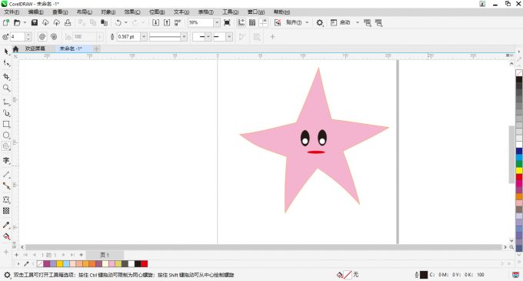The image size is (523, 281).
Task: Expand the Open button dropdown arrow
Action: tap(25, 22)
